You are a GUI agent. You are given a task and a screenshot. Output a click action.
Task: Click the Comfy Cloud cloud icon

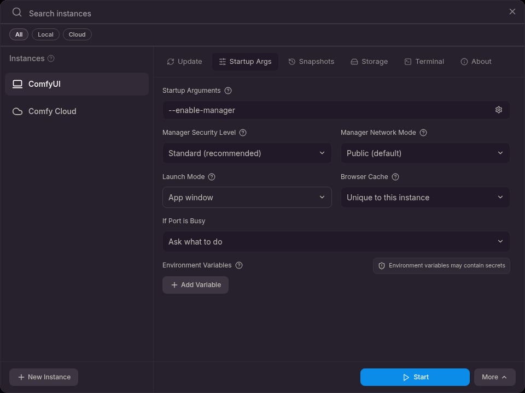click(x=17, y=111)
